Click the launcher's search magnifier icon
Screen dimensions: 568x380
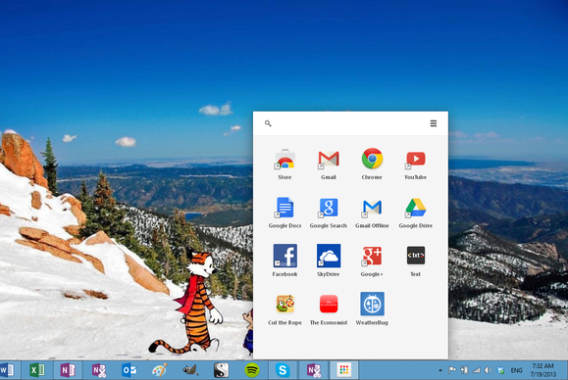268,123
